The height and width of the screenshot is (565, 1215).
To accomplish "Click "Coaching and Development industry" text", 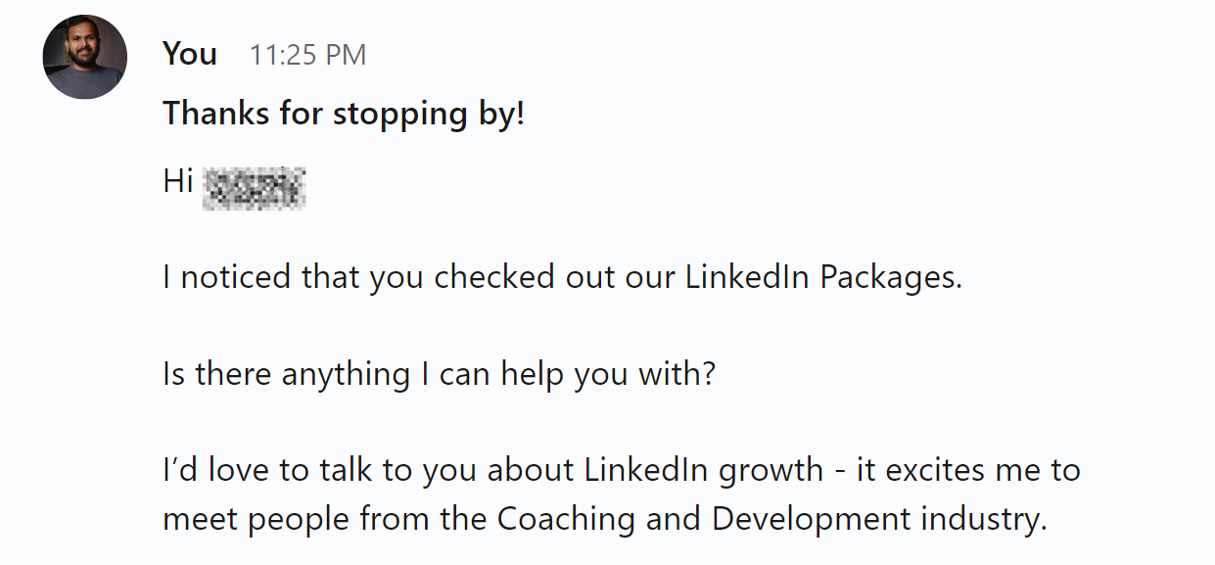I will coord(772,519).
